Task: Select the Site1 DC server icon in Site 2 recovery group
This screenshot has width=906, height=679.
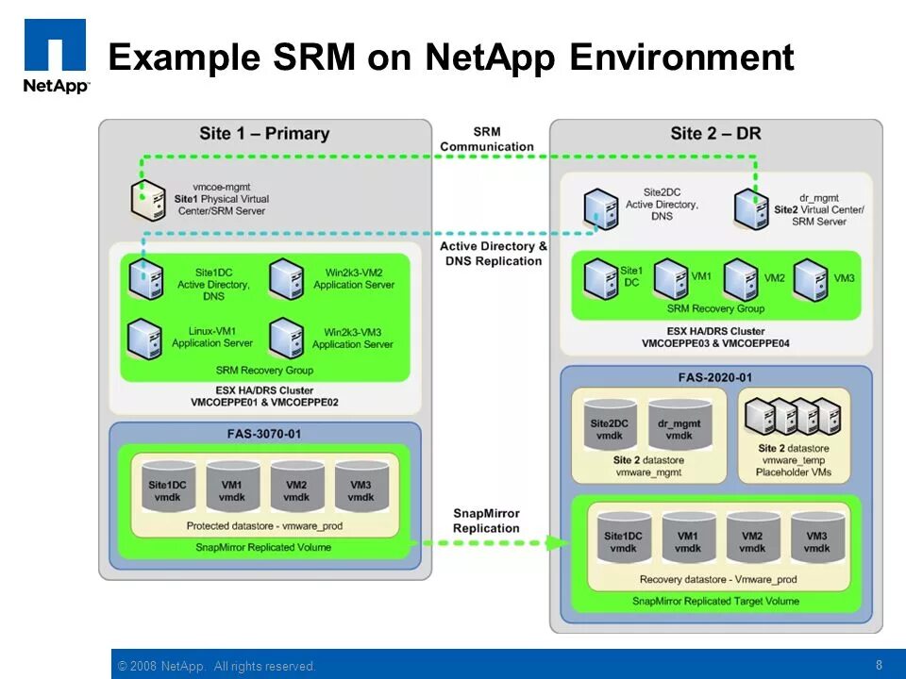Action: pos(601,279)
